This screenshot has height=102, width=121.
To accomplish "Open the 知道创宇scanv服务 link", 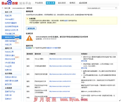I will pos(52,48).
